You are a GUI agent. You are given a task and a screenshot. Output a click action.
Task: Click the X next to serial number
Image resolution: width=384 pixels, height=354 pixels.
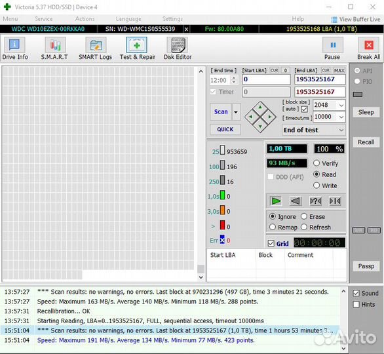coord(186,29)
